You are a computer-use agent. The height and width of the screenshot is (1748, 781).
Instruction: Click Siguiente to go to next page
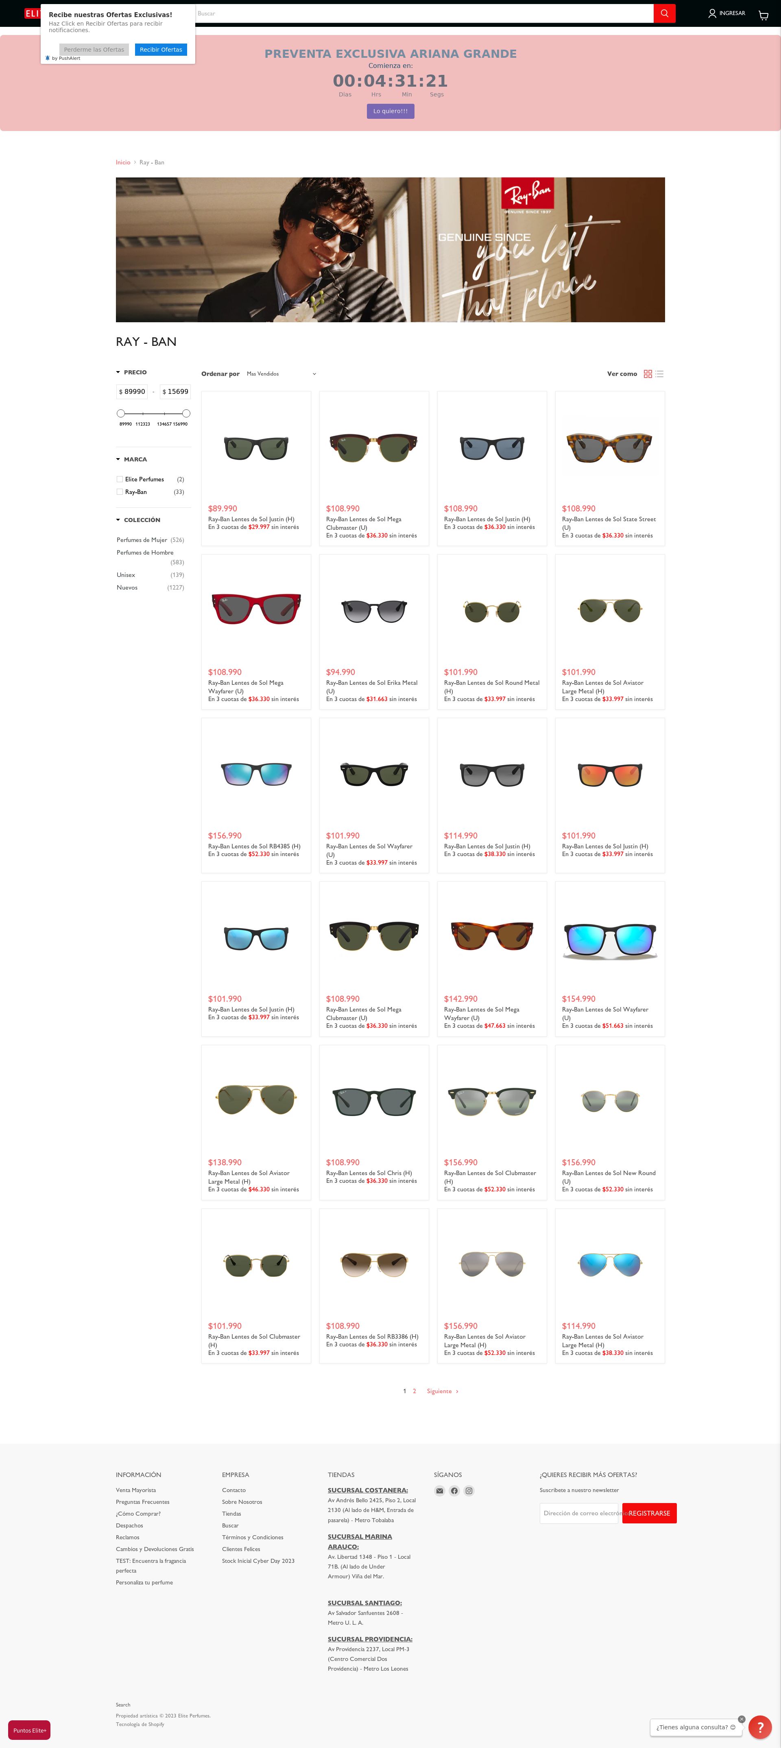pos(443,1391)
